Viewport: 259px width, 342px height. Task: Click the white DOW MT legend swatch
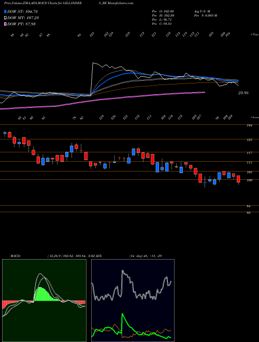tap(5, 18)
